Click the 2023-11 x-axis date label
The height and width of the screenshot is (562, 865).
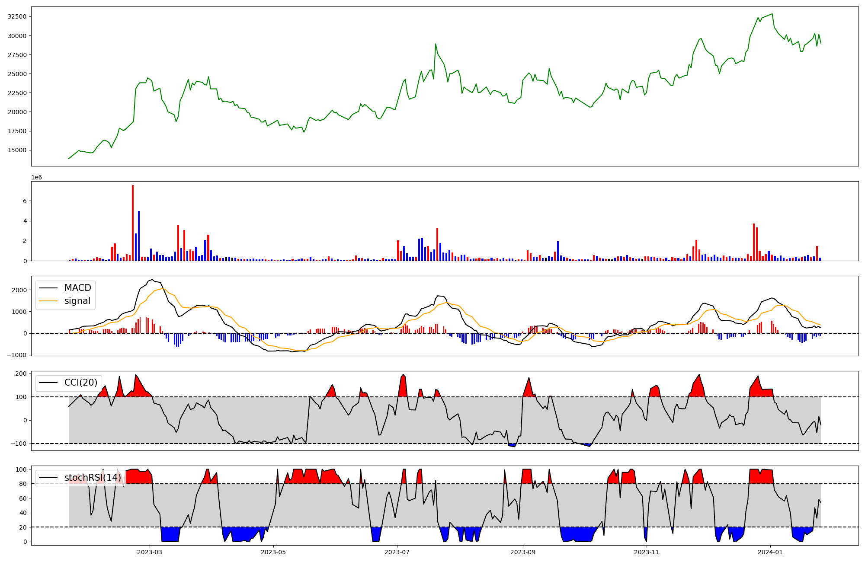pyautogui.click(x=647, y=552)
